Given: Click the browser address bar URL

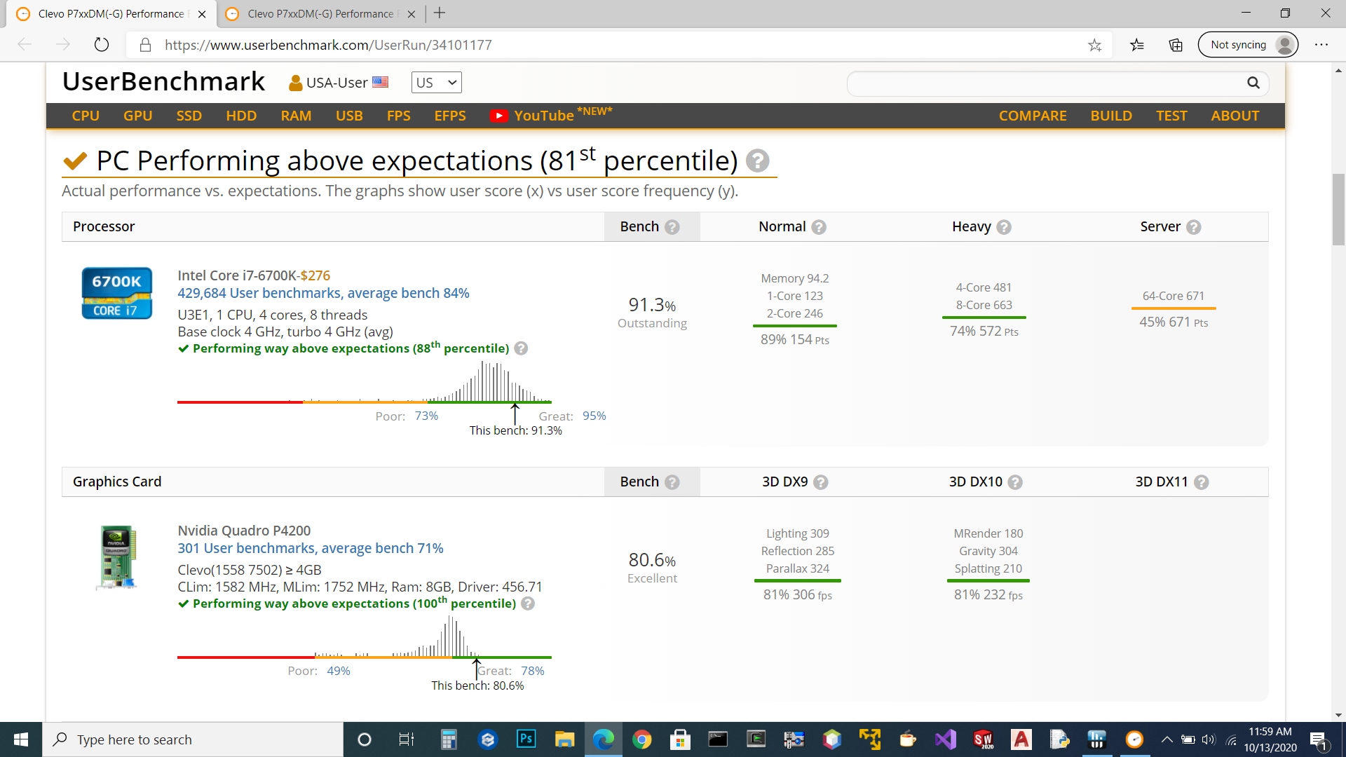Looking at the screenshot, I should tap(328, 45).
